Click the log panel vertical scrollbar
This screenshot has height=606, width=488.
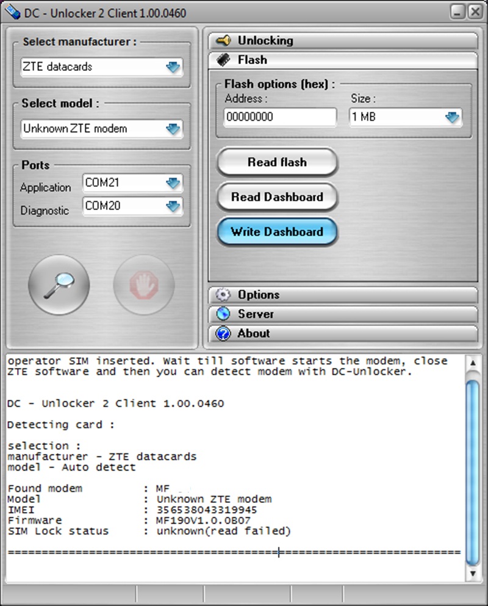[472, 464]
